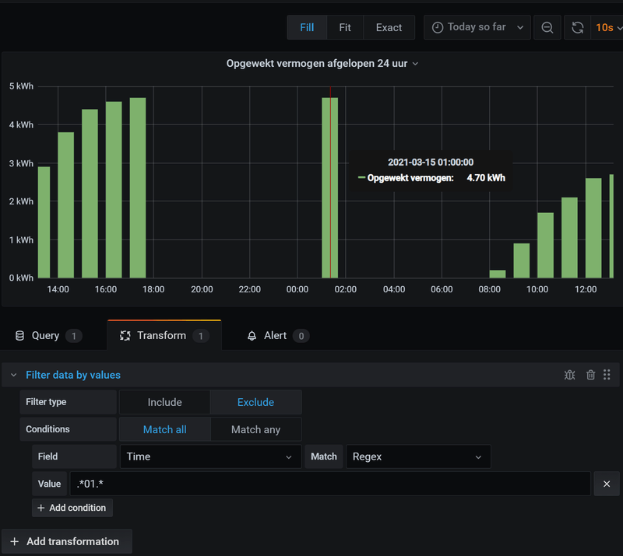The height and width of the screenshot is (556, 623).
Task: Open the Field dropdown showing Time
Action: click(210, 456)
